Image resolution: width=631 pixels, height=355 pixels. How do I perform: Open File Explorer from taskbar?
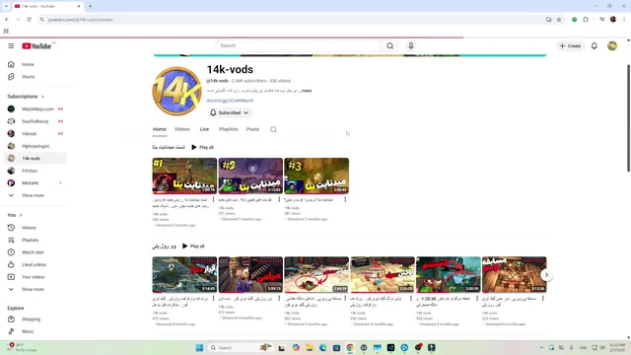(x=309, y=348)
